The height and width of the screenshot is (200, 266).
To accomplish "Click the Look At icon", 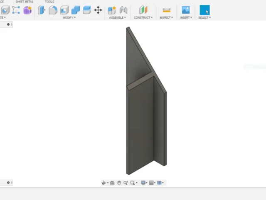I will point(112,183).
